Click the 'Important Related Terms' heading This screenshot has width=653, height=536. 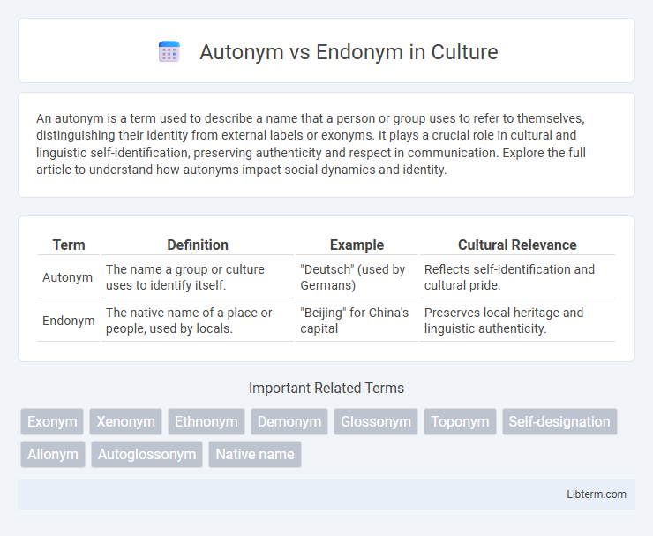point(326,388)
